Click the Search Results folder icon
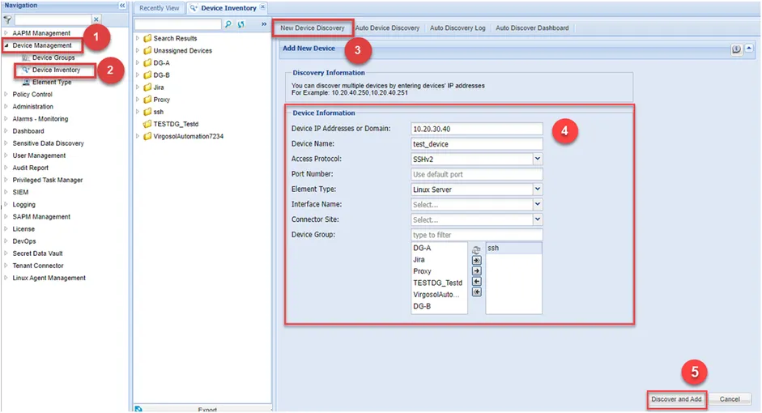The width and height of the screenshot is (762, 413). coord(147,38)
